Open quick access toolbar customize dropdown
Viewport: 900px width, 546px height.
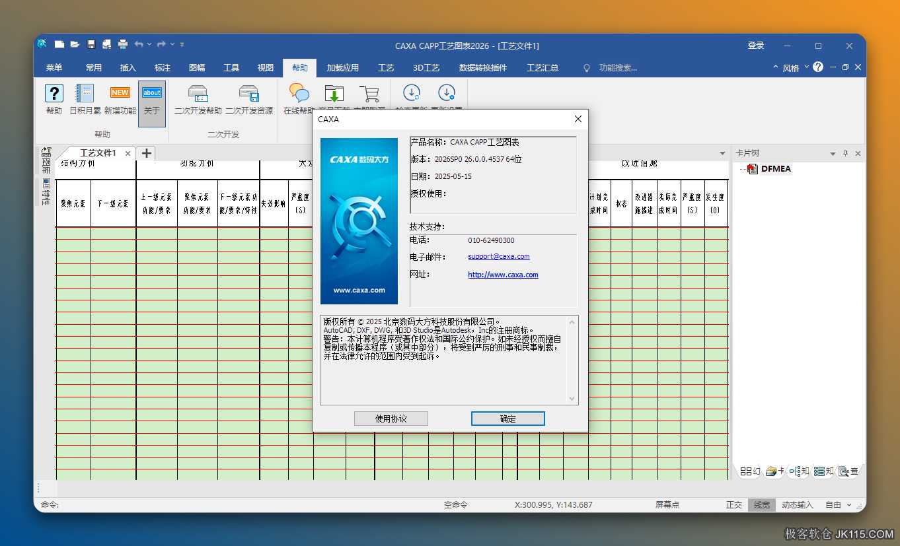point(182,44)
